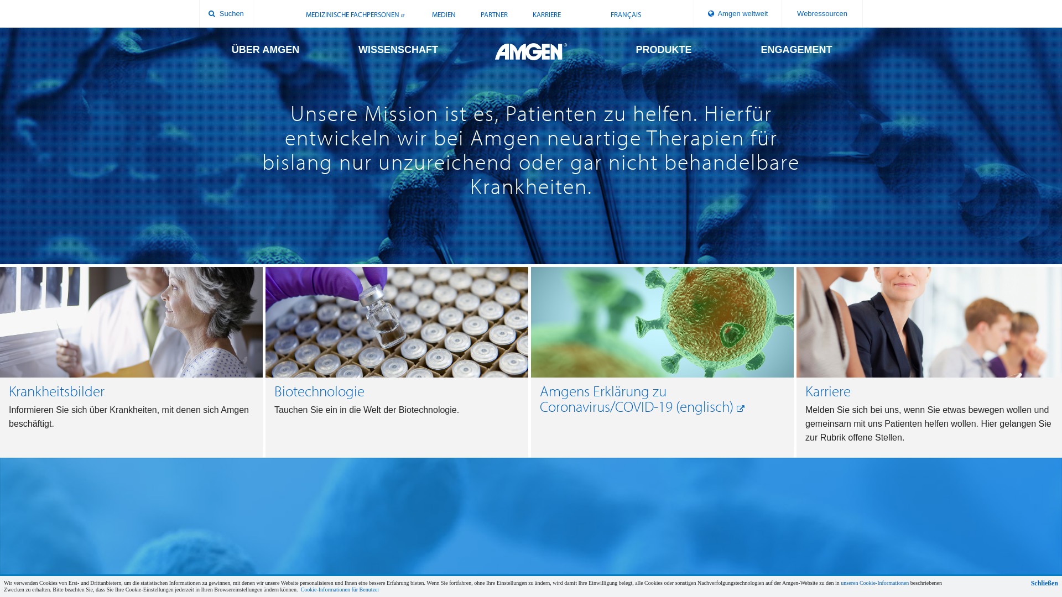Expand the Amgen weltweit dropdown
1062x597 pixels.
[x=738, y=14]
